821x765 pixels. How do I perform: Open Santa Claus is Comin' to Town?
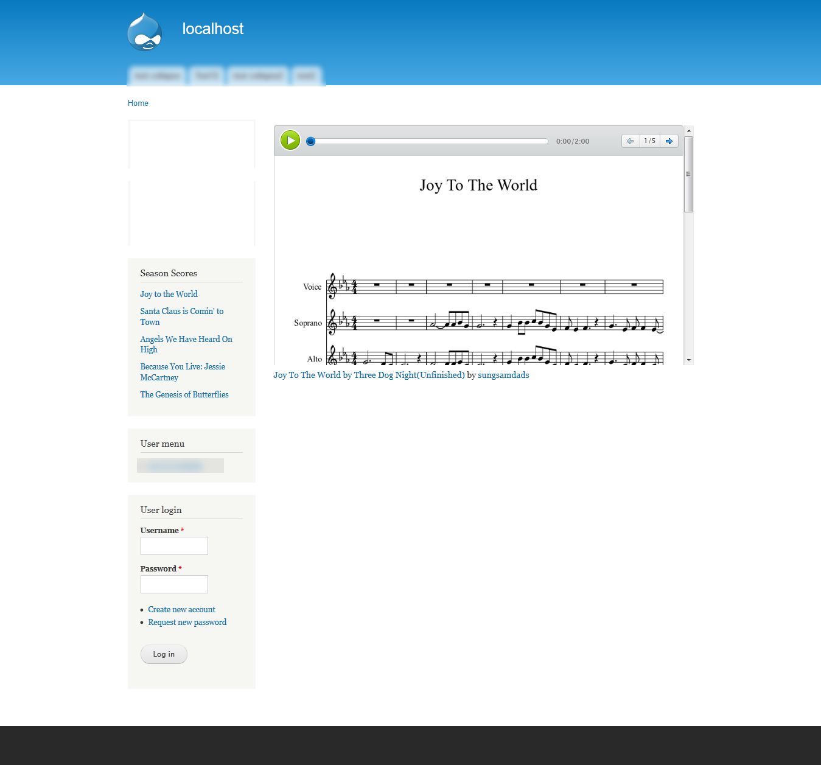click(x=182, y=316)
